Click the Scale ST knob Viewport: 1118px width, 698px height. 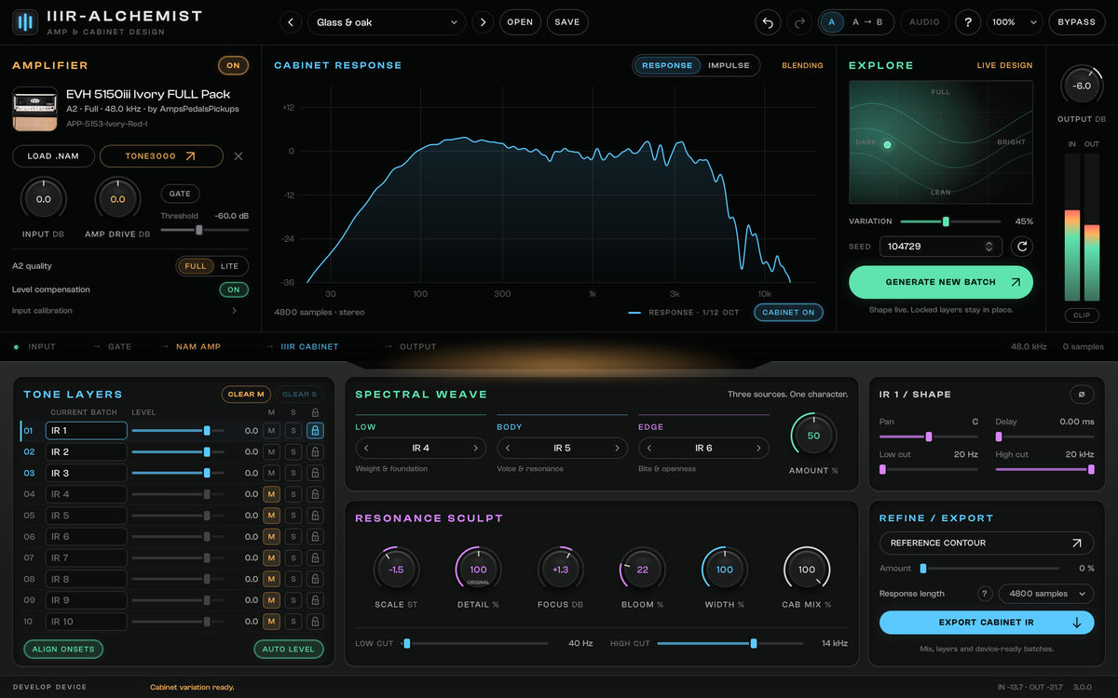[x=396, y=570]
